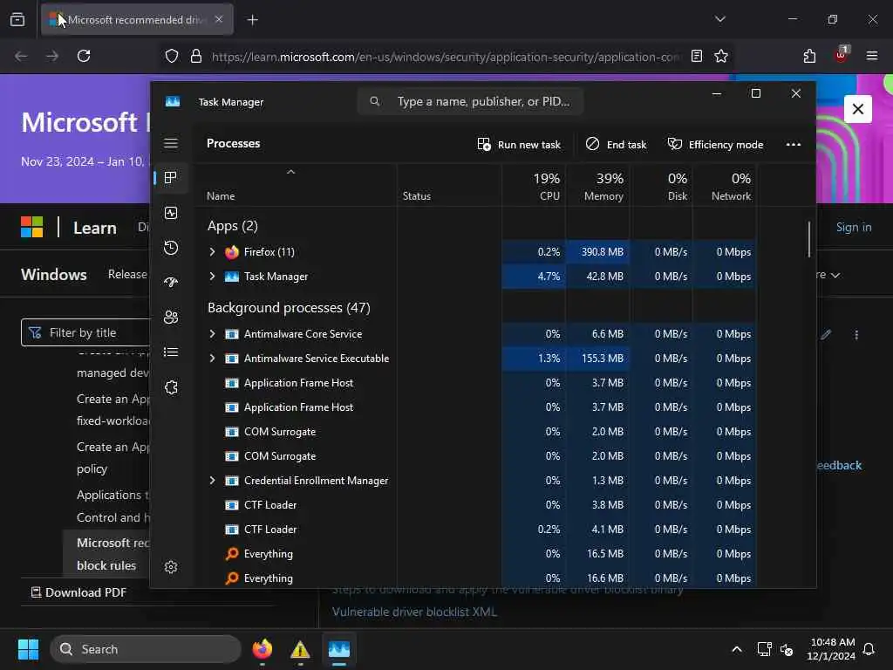Expand the Firefox (11) process group
This screenshot has height=670, width=893.
pyautogui.click(x=213, y=252)
